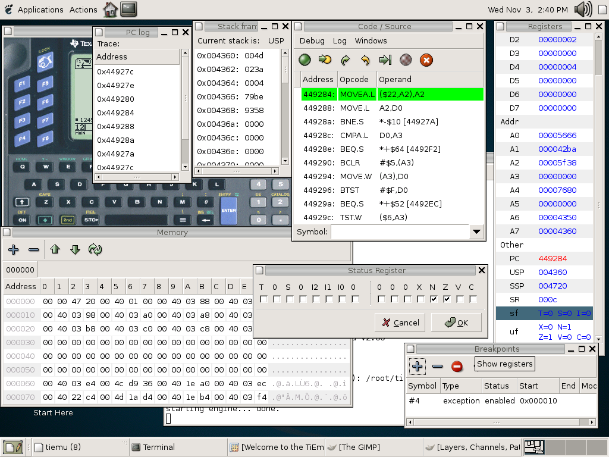This screenshot has width=609, height=457.
Task: Click the minus icon in Memory toolbar
Action: click(34, 249)
